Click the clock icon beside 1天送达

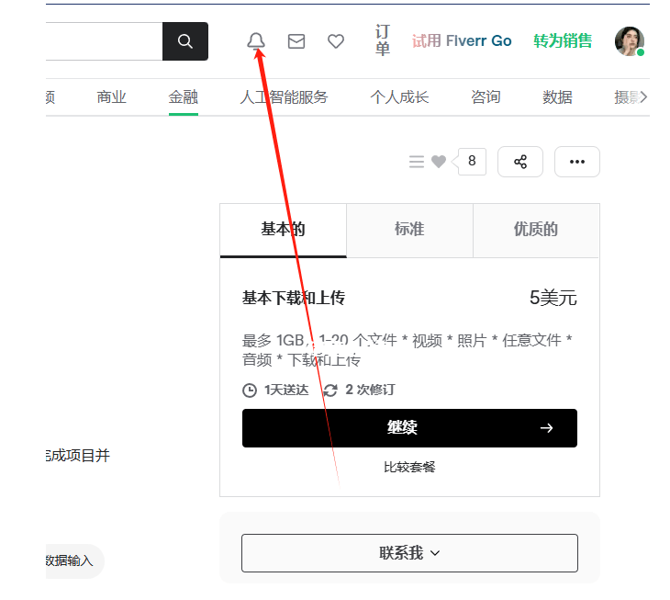point(250,391)
